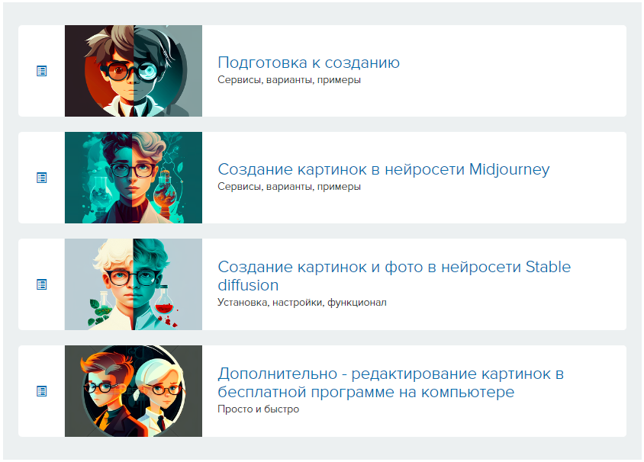Select teal thumbnail with lab flasks

coord(134,178)
